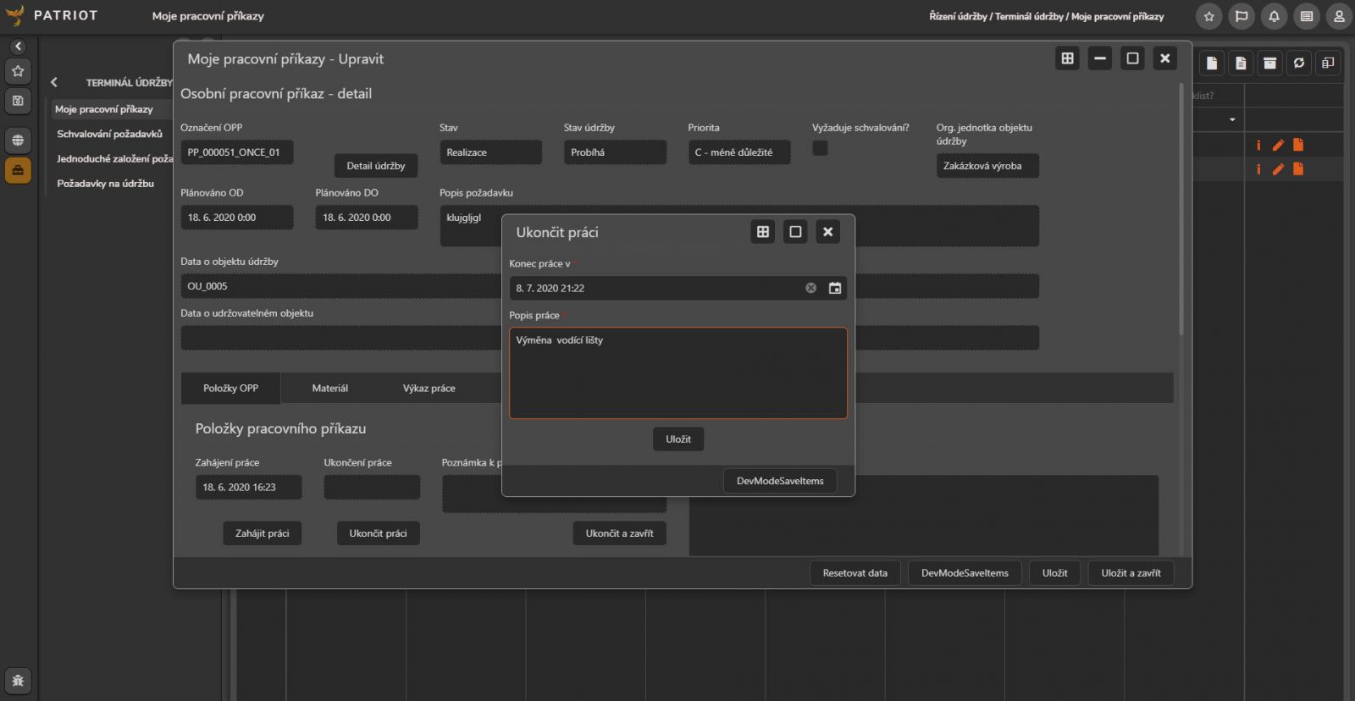Click Zahájit práci button

click(x=263, y=533)
